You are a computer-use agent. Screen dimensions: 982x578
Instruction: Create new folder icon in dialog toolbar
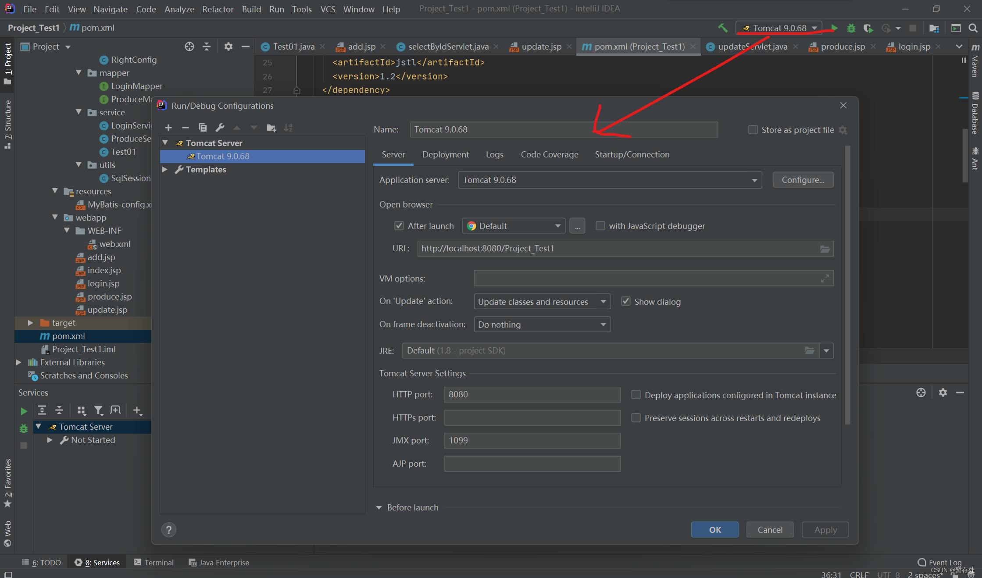[x=271, y=128]
